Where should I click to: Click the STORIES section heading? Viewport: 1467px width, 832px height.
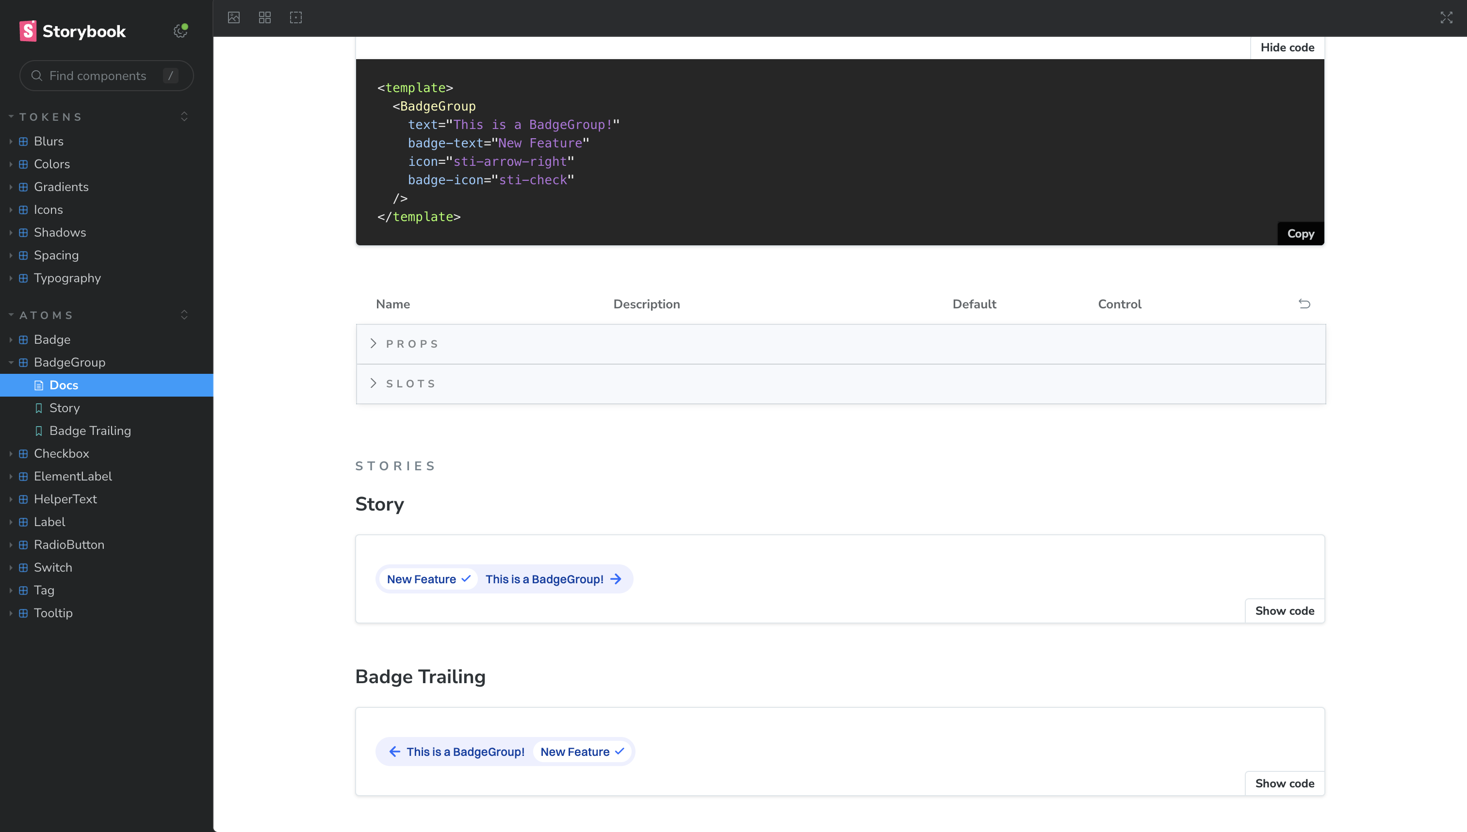coord(396,466)
